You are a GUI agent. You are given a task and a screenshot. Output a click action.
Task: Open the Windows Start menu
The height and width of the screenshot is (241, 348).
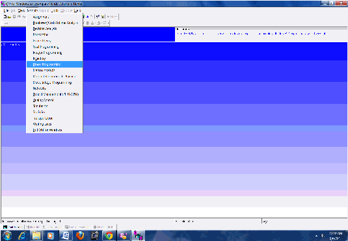pyautogui.click(x=7, y=235)
